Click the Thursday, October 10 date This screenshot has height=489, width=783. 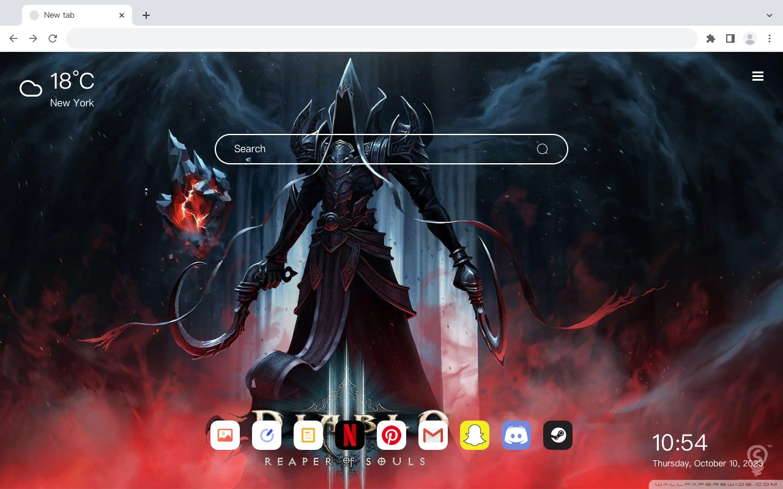pos(708,464)
